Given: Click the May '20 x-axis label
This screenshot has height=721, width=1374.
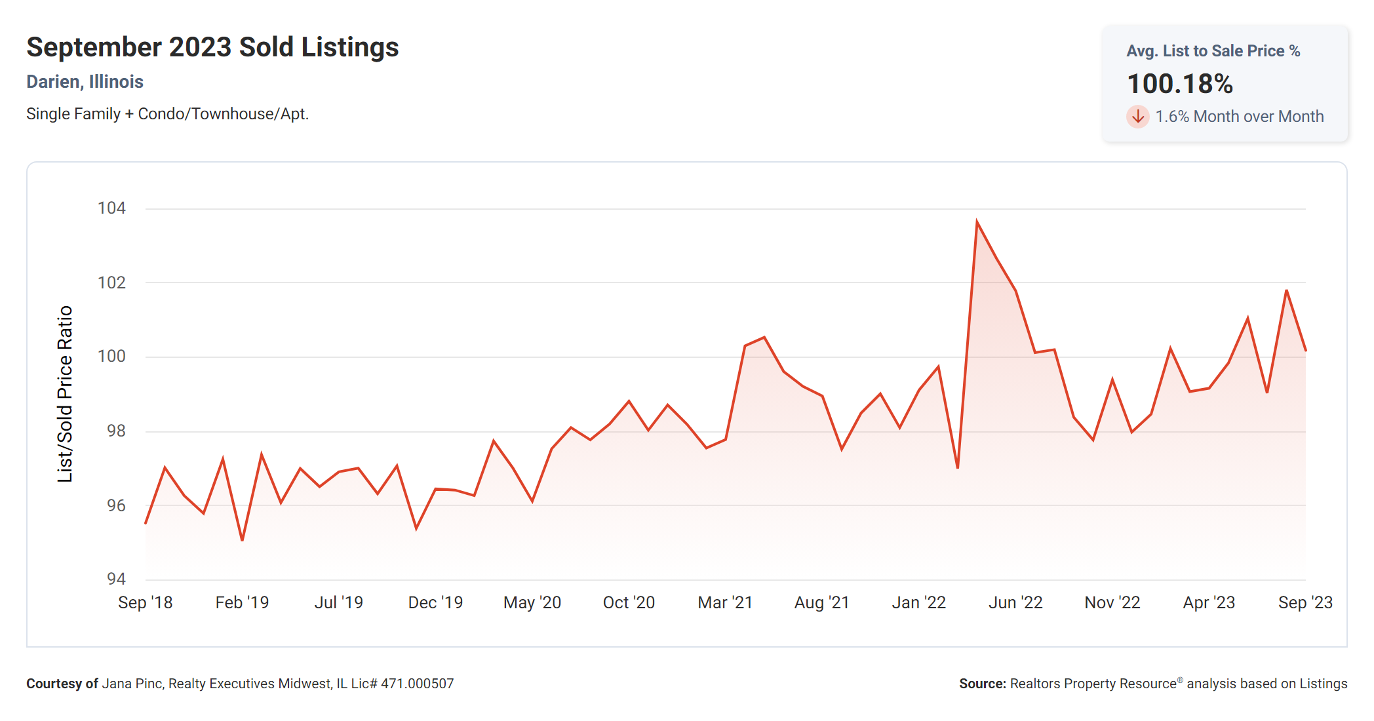Looking at the screenshot, I should click(532, 602).
